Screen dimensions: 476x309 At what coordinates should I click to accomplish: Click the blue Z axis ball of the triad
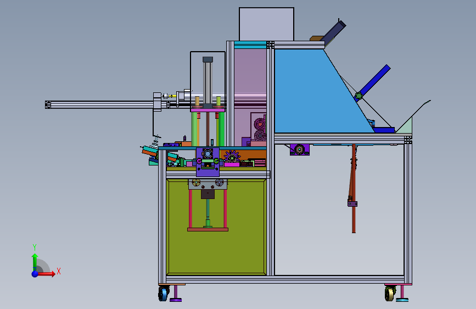pos(35,274)
